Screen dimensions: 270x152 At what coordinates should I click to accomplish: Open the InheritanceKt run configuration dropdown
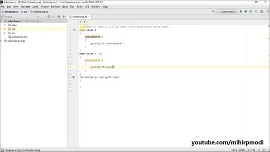tap(227, 11)
